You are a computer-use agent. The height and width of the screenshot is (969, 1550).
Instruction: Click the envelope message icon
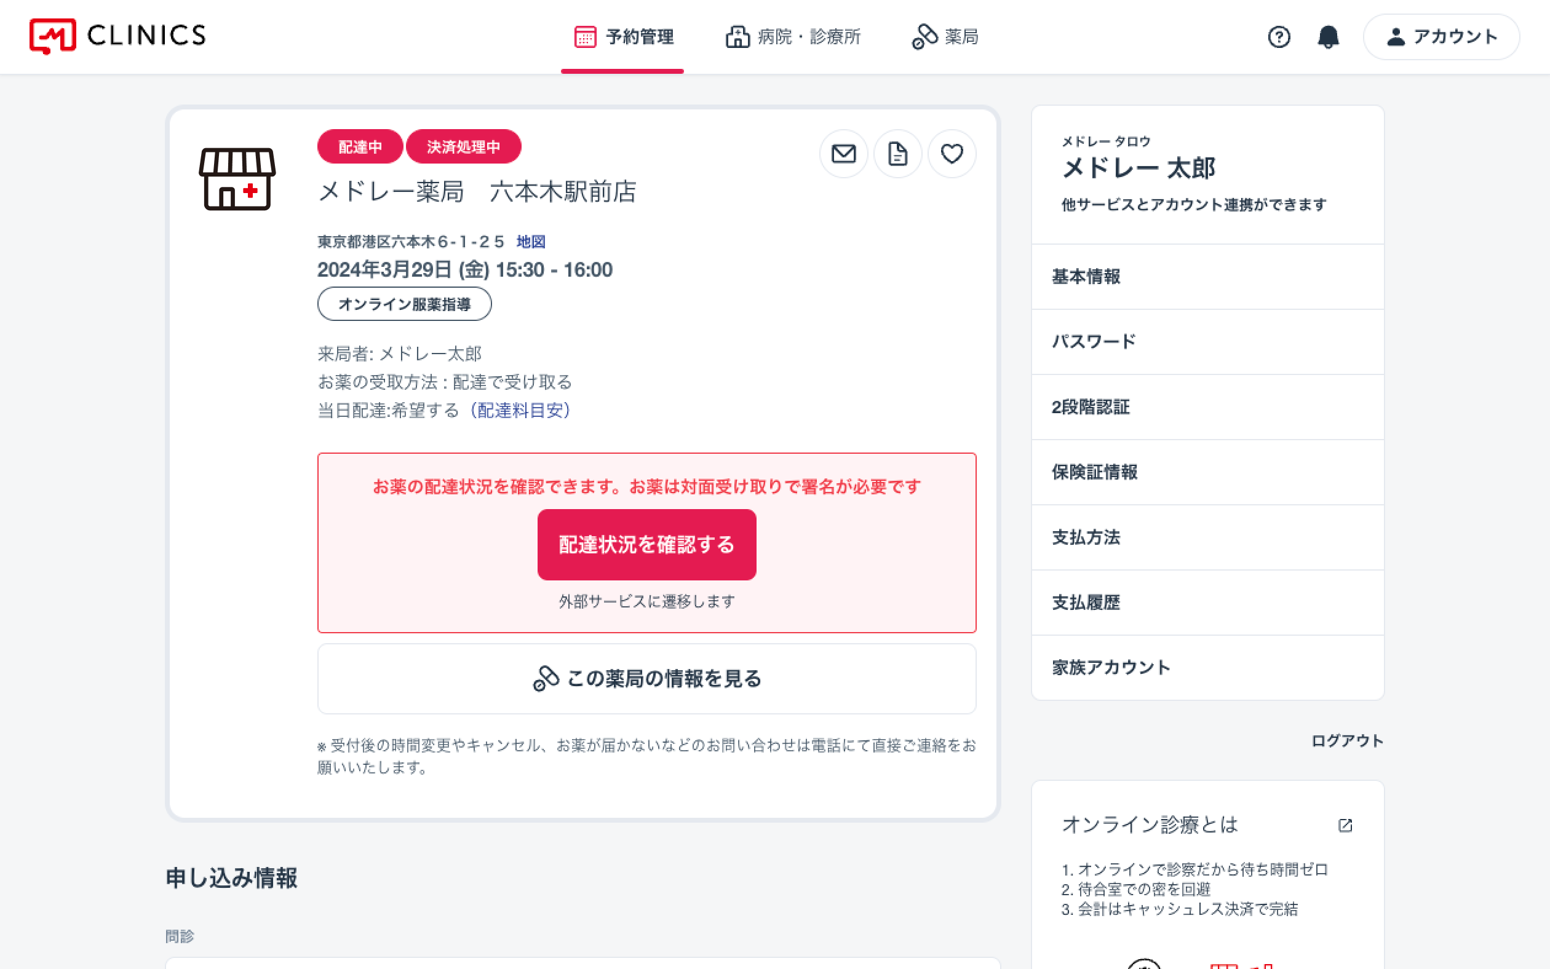(x=844, y=154)
